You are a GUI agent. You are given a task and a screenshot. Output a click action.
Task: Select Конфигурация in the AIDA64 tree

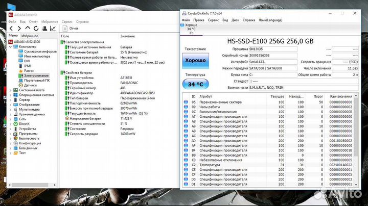[x=30, y=143]
